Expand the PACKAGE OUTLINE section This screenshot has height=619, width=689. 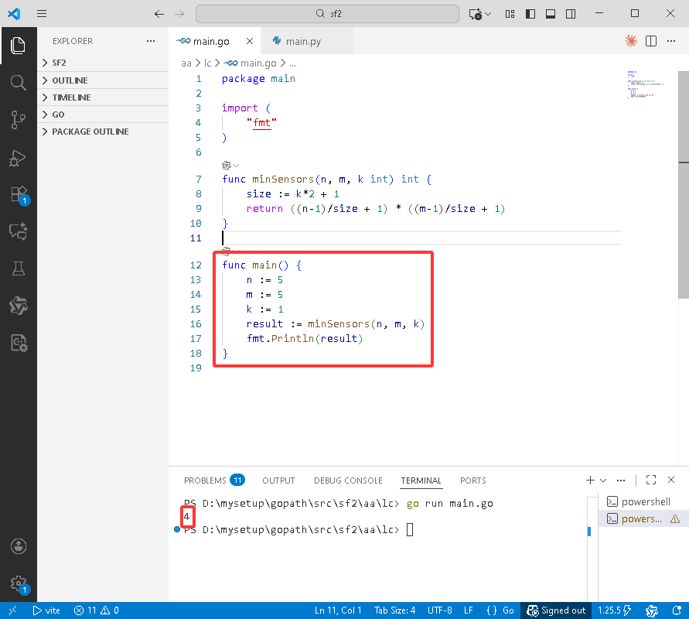pyautogui.click(x=103, y=132)
